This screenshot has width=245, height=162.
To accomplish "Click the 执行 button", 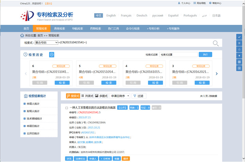I will [x=205, y=55].
